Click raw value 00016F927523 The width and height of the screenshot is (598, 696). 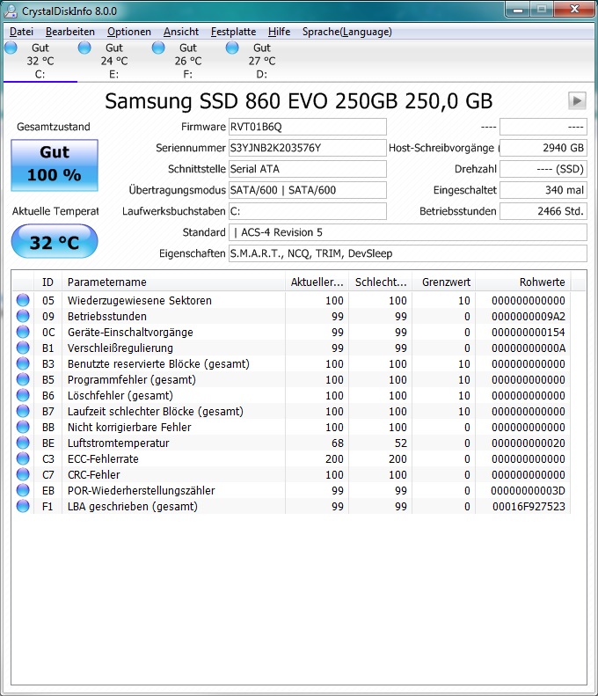pyautogui.click(x=529, y=507)
